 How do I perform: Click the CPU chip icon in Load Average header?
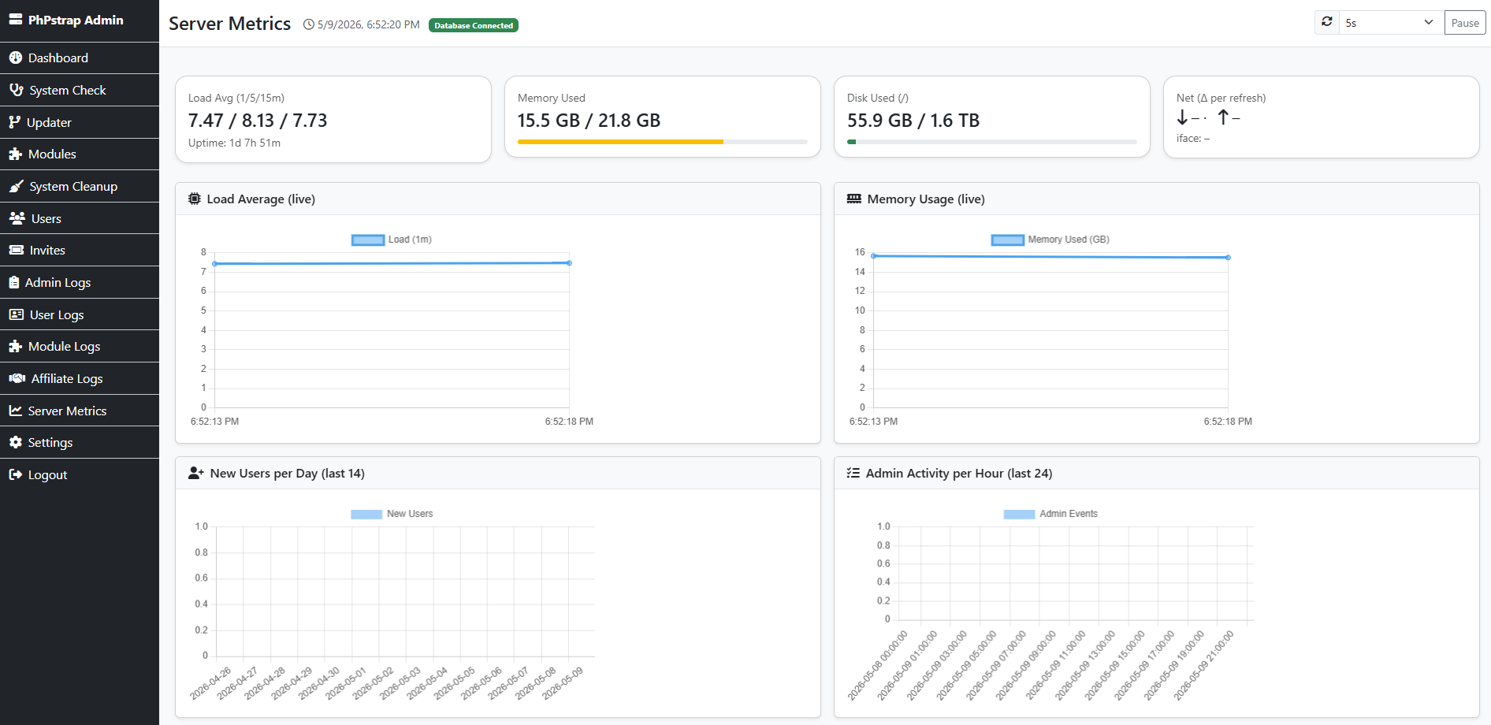point(195,199)
